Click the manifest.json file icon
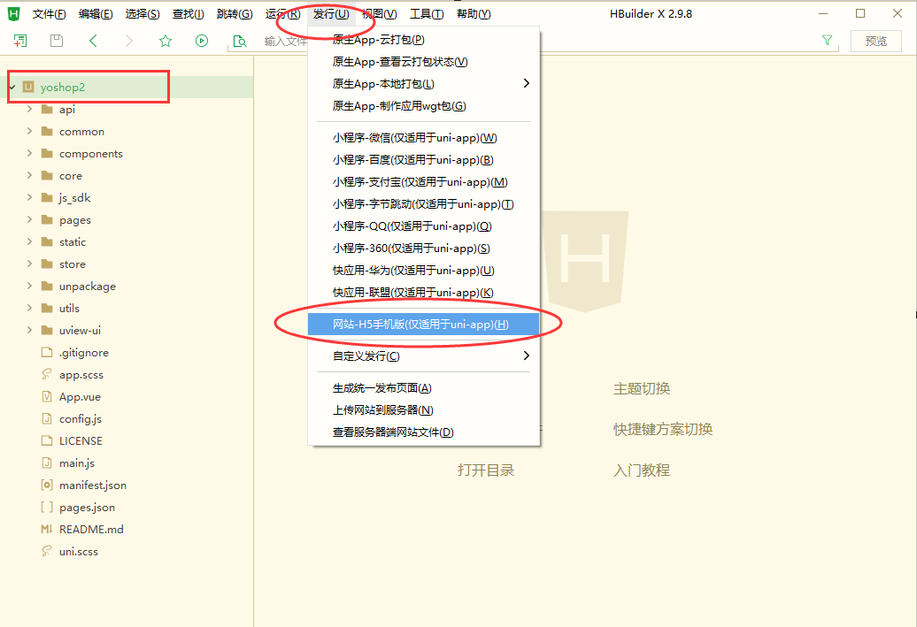 [x=47, y=485]
